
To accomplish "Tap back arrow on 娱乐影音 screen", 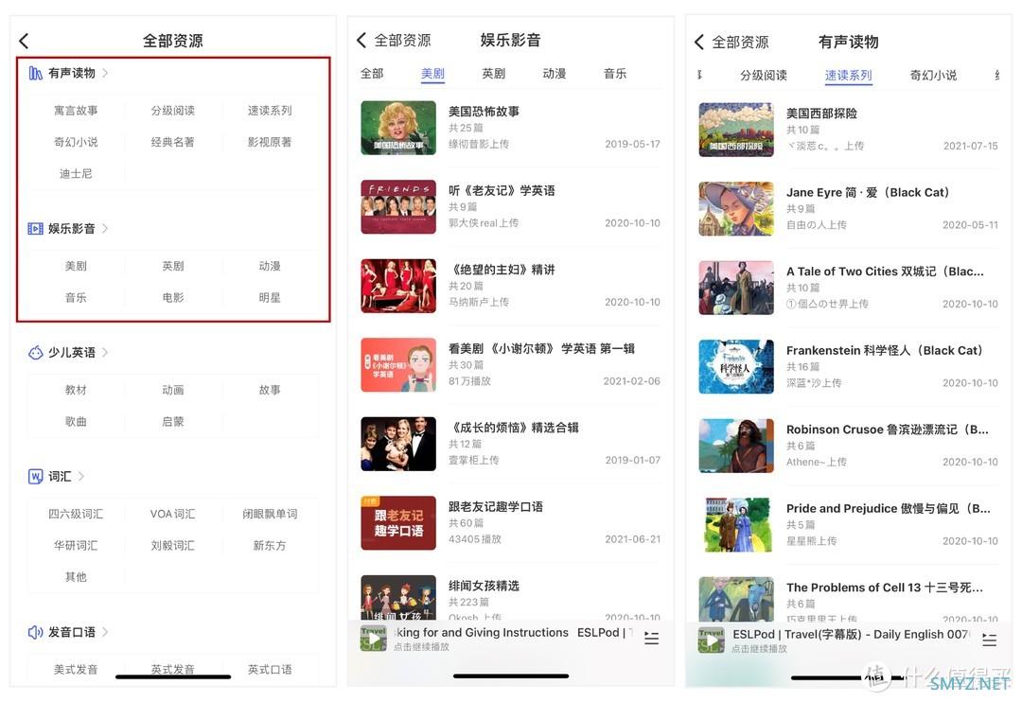I will [361, 40].
